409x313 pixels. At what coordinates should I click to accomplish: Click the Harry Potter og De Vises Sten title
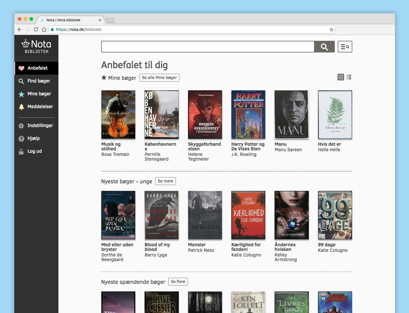click(x=248, y=146)
